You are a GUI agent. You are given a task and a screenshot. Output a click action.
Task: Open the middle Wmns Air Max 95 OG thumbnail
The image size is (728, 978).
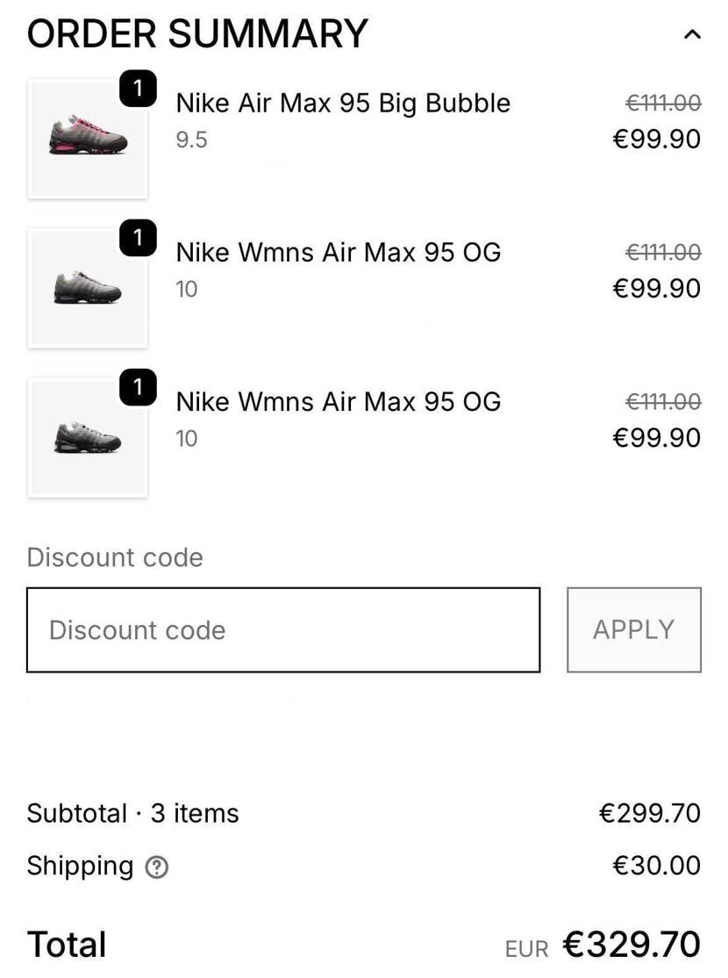coord(88,289)
